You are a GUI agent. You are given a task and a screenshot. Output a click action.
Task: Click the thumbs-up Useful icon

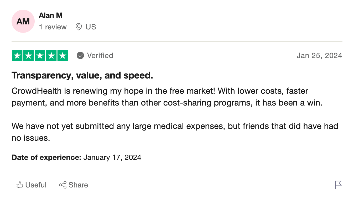pos(19,185)
